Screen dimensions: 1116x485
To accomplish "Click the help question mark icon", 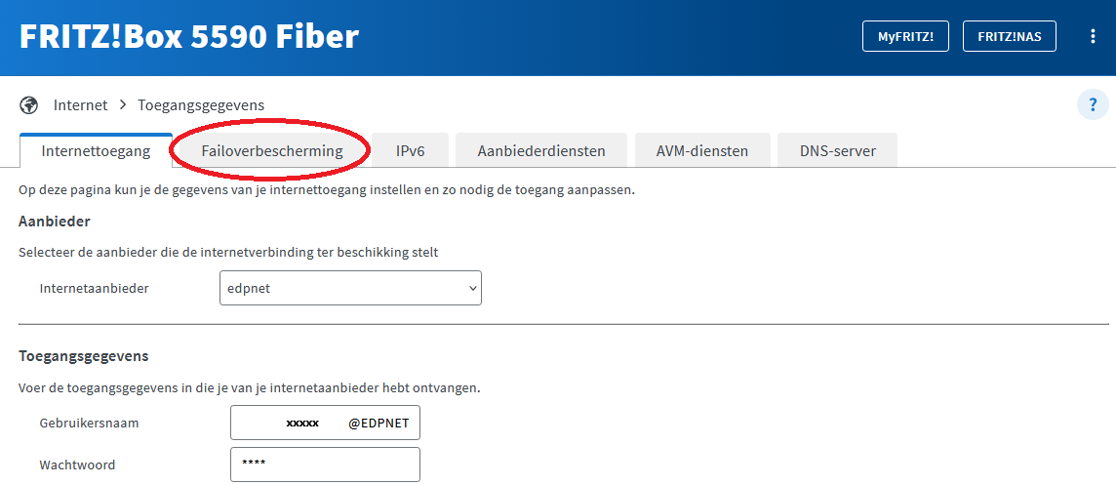I will point(1093,104).
